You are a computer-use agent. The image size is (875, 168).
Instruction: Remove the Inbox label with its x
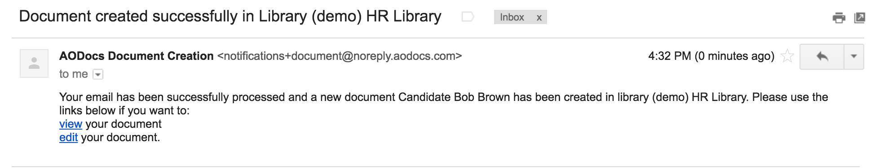[539, 18]
